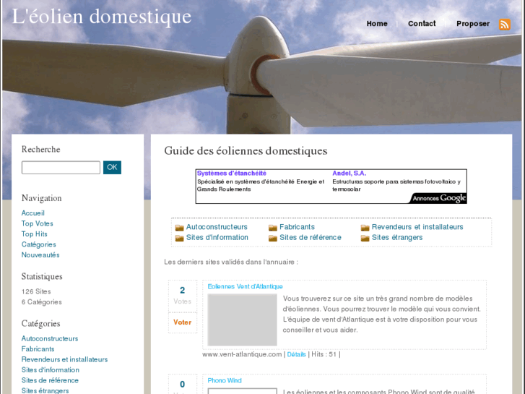
Task: Open Autoconstructeurs category in main guide
Action: click(217, 227)
